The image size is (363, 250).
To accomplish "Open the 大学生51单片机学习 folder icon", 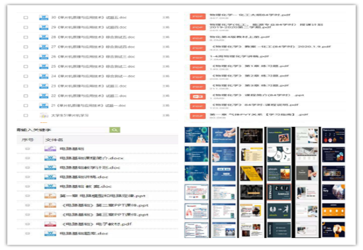I will (44, 115).
